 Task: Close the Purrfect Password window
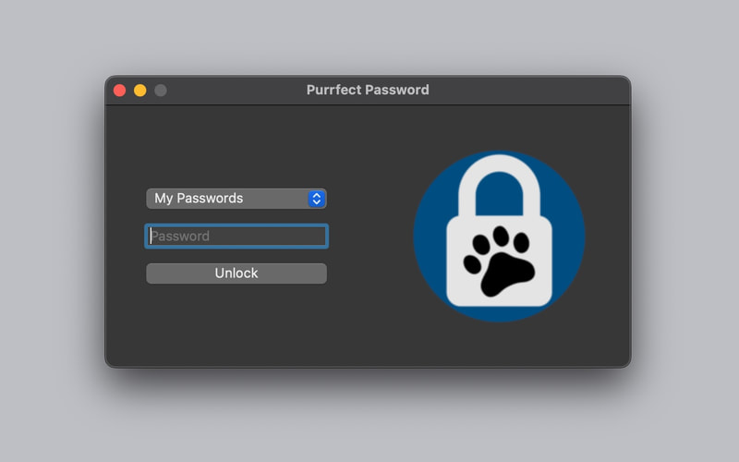pyautogui.click(x=120, y=90)
